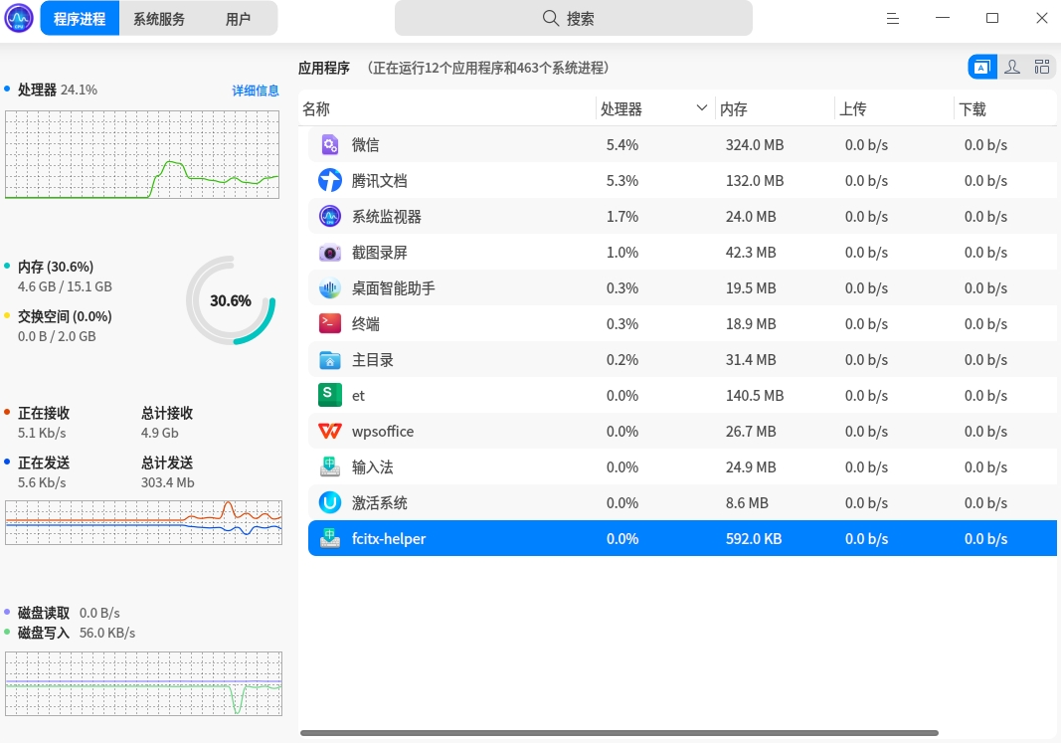Show applications only view
Viewport: 1061px width, 743px height.
[981, 67]
